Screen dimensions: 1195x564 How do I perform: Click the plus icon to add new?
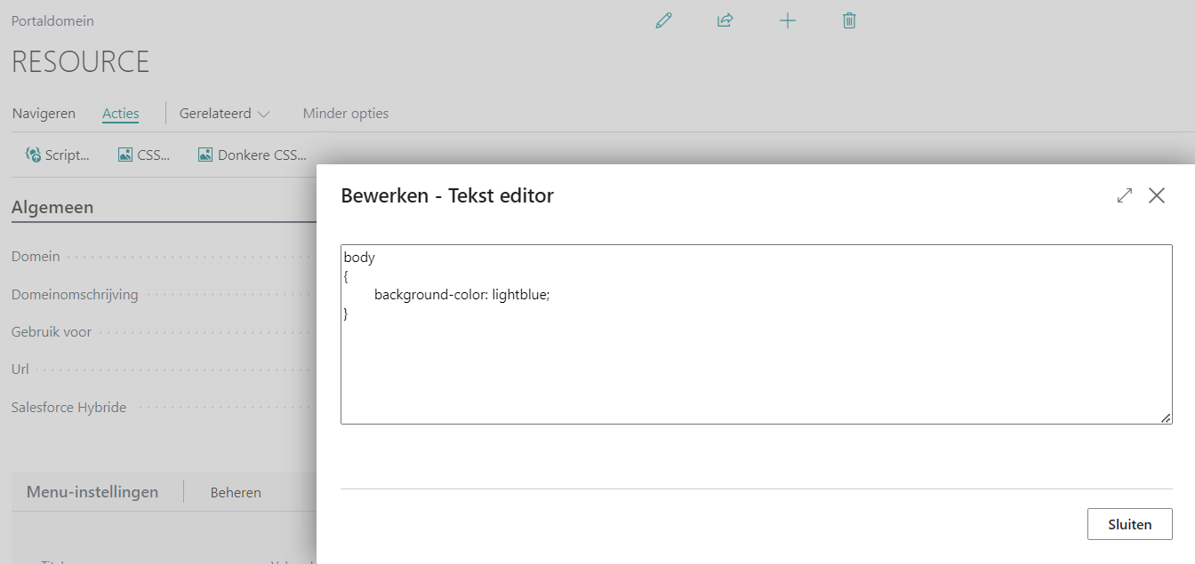pos(787,20)
